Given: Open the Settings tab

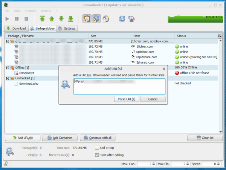Looking at the screenshot, I should click(67, 28).
